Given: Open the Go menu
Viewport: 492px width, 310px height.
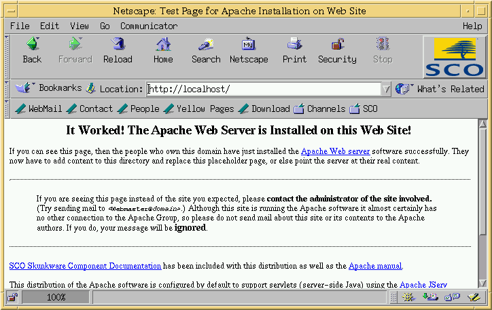Looking at the screenshot, I should point(105,26).
